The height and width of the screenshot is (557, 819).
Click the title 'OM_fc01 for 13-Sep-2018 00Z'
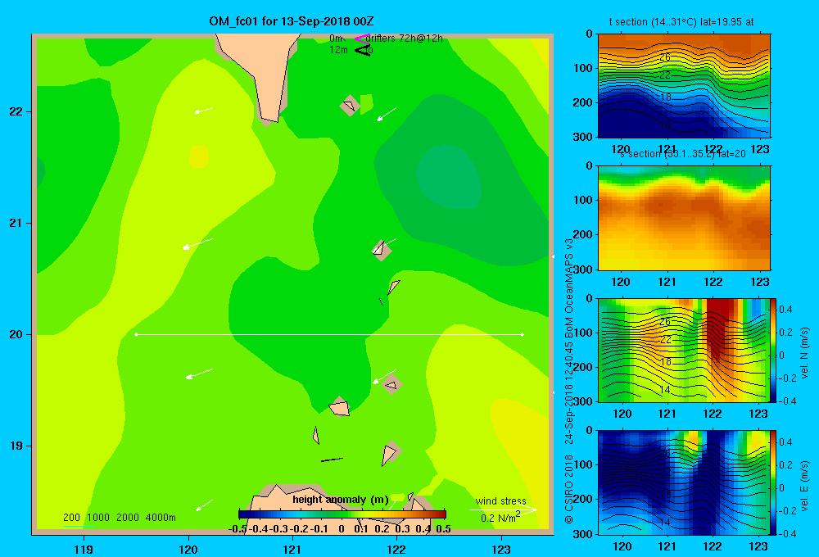[x=291, y=21]
